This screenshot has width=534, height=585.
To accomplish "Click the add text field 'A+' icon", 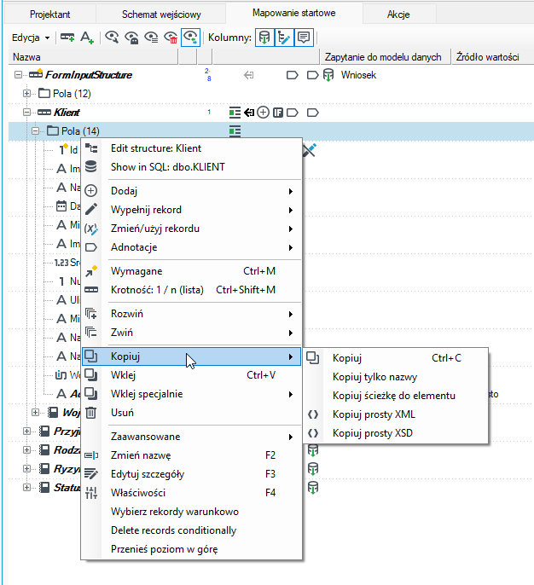I will tap(87, 38).
